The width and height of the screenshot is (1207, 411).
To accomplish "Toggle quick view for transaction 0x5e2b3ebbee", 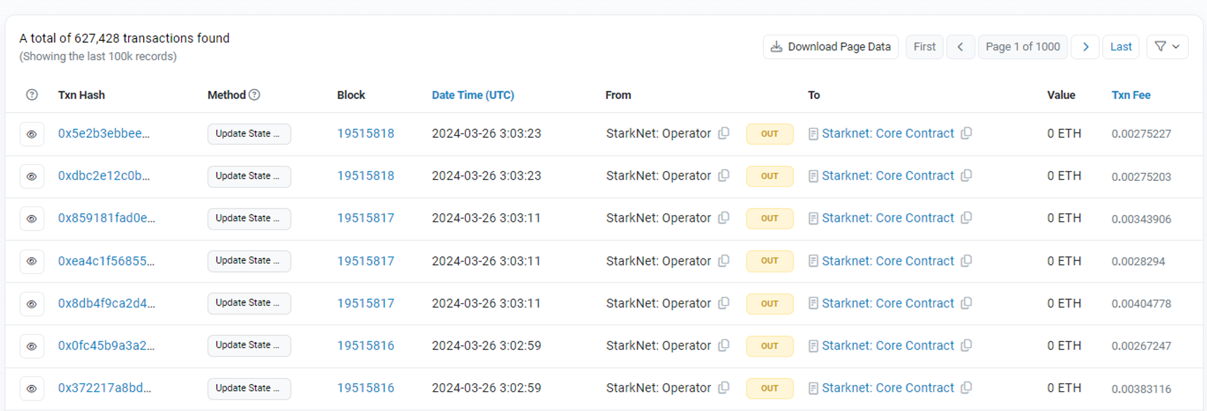I will [x=32, y=134].
